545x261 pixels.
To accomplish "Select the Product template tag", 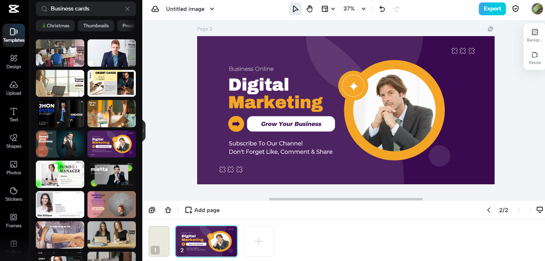I will [128, 25].
